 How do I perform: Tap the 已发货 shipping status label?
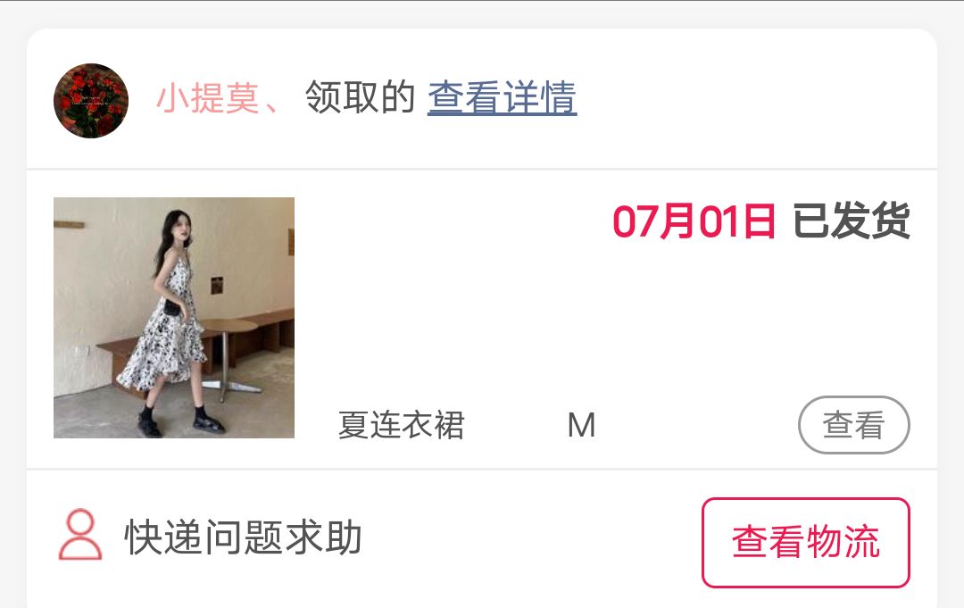pyautogui.click(x=852, y=221)
